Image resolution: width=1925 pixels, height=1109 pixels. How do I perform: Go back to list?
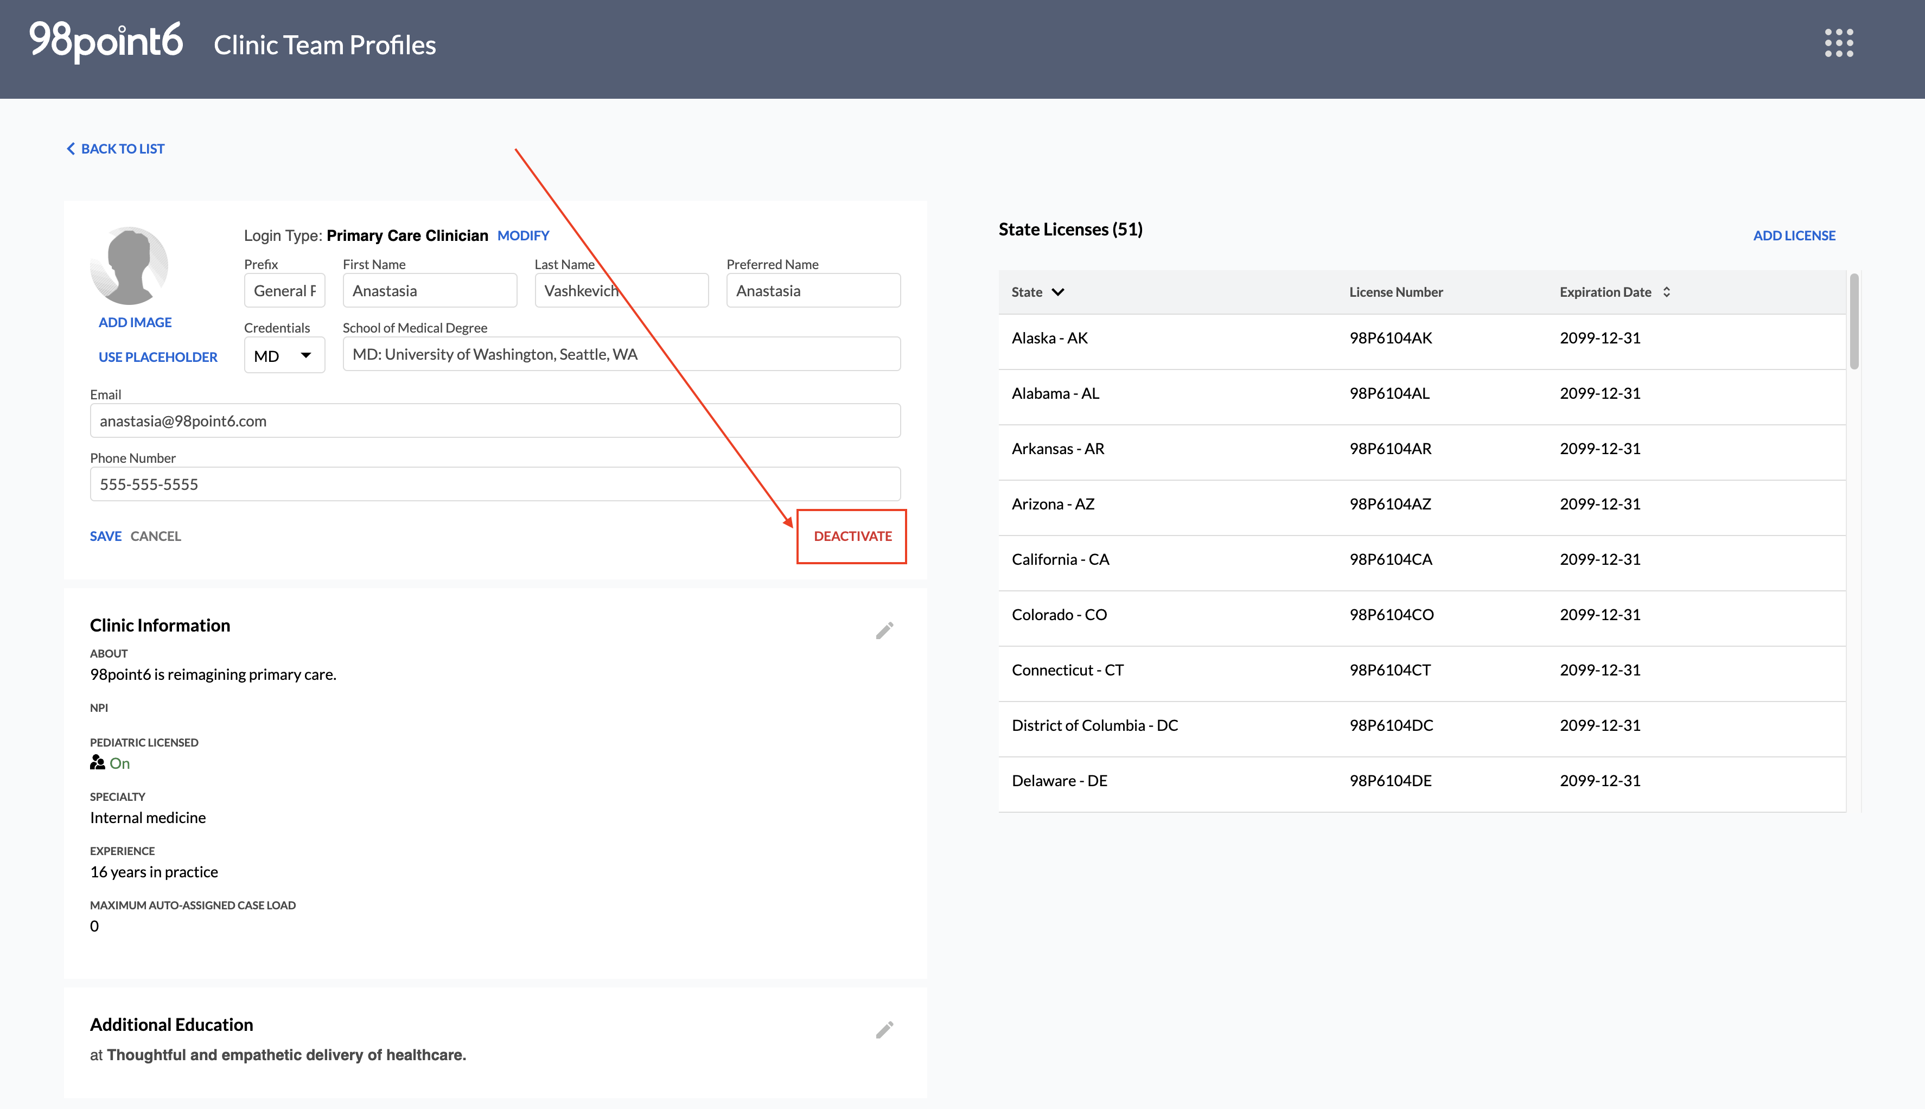(x=116, y=149)
